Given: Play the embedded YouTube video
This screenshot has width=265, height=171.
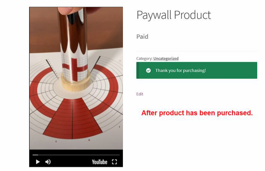Looking at the screenshot, I should tap(38, 162).
